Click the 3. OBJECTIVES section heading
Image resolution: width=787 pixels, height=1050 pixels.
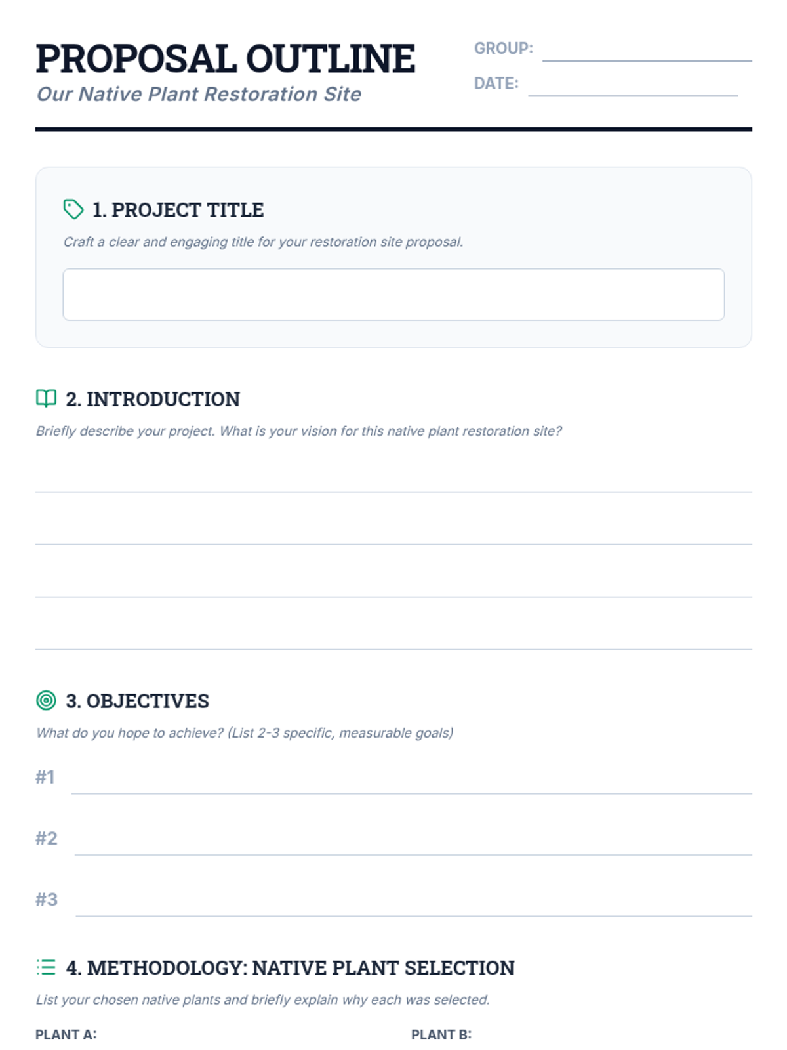(137, 701)
